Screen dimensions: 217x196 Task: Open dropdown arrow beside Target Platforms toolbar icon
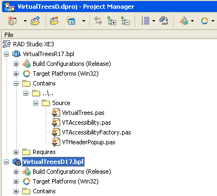[x=213, y=21]
